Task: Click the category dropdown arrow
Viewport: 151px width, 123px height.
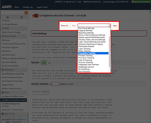Action: (109, 25)
